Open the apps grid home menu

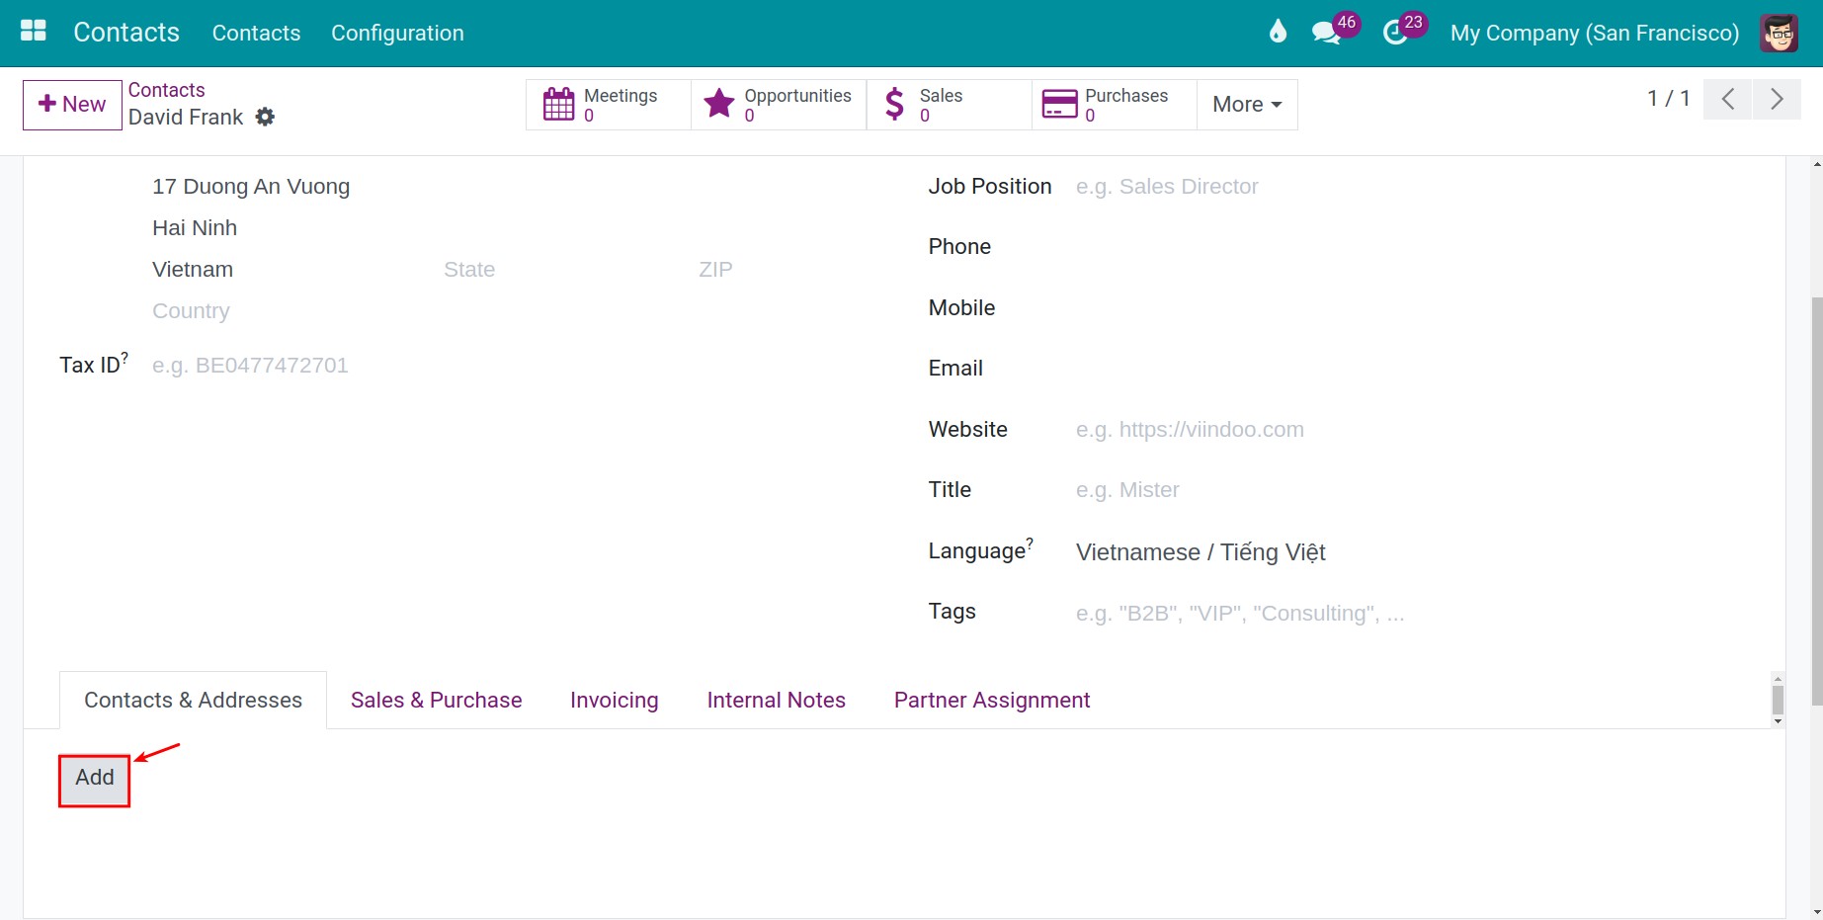click(34, 32)
